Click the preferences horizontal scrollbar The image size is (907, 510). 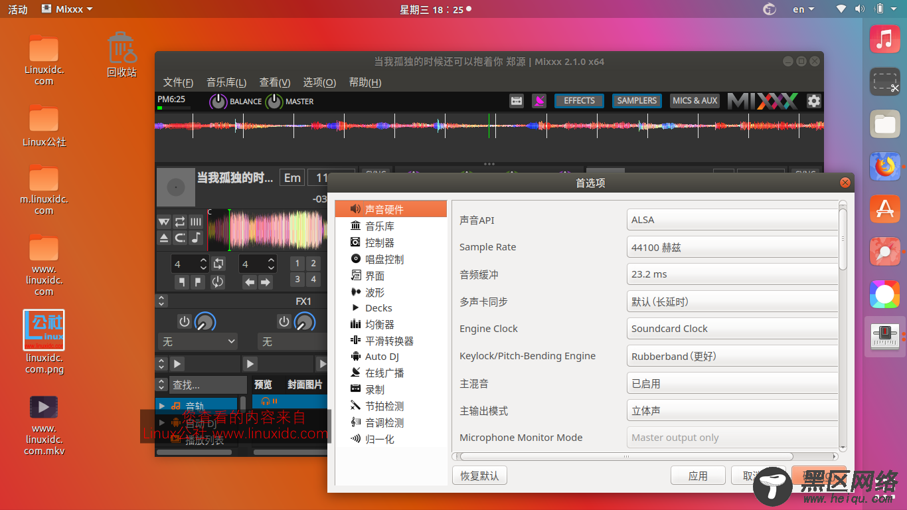pos(626,456)
